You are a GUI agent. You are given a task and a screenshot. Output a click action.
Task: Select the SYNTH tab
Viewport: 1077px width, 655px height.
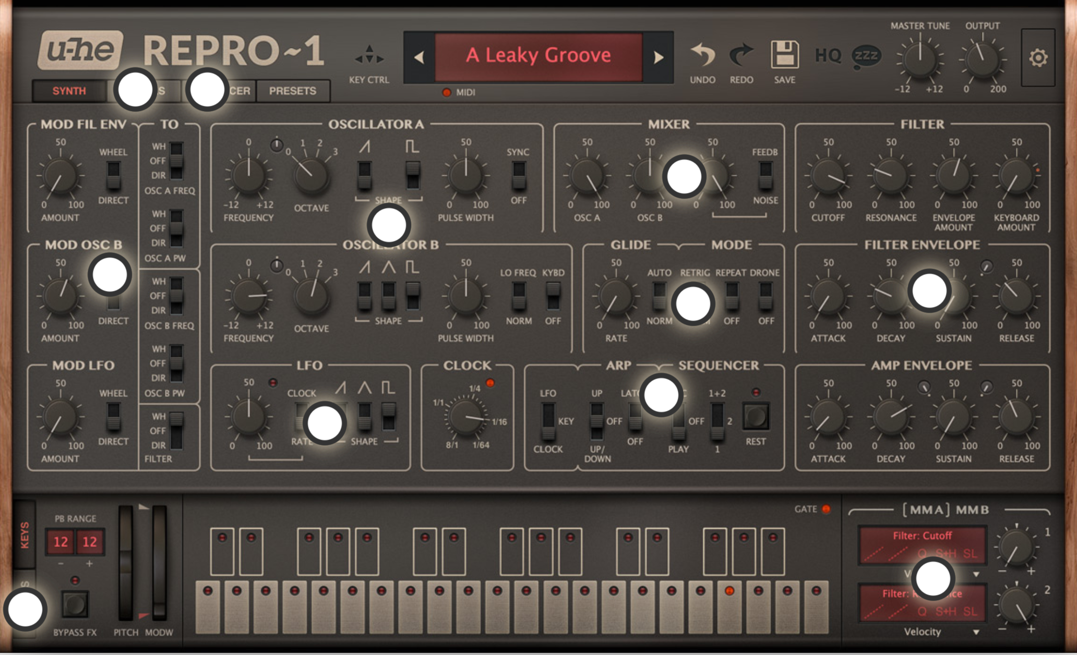tap(69, 91)
